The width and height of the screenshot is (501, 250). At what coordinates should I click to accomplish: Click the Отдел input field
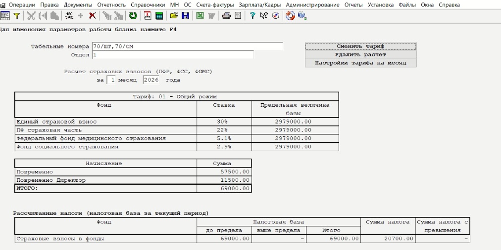pyautogui.click(x=172, y=55)
